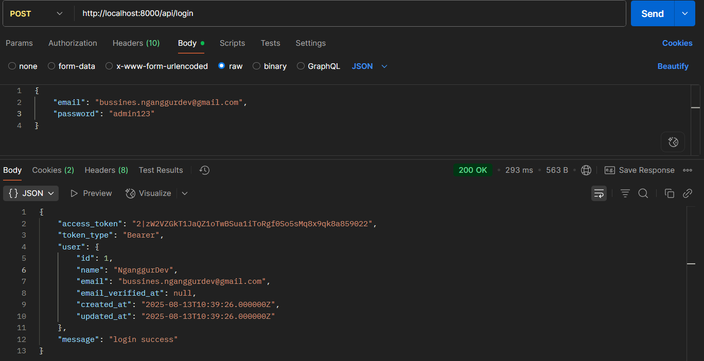
Task: Click the "login success" message value
Action: (x=143, y=339)
